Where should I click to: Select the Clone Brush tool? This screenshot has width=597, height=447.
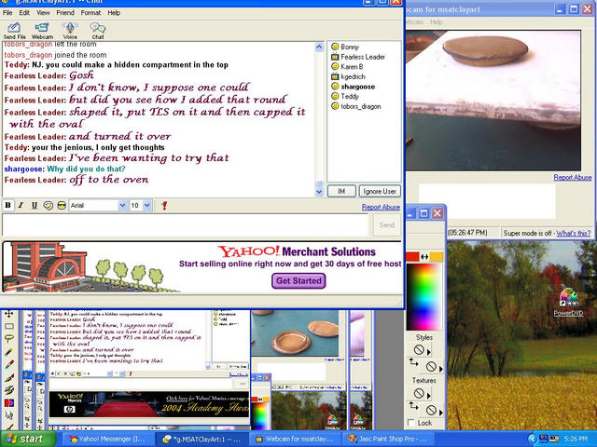click(x=8, y=390)
